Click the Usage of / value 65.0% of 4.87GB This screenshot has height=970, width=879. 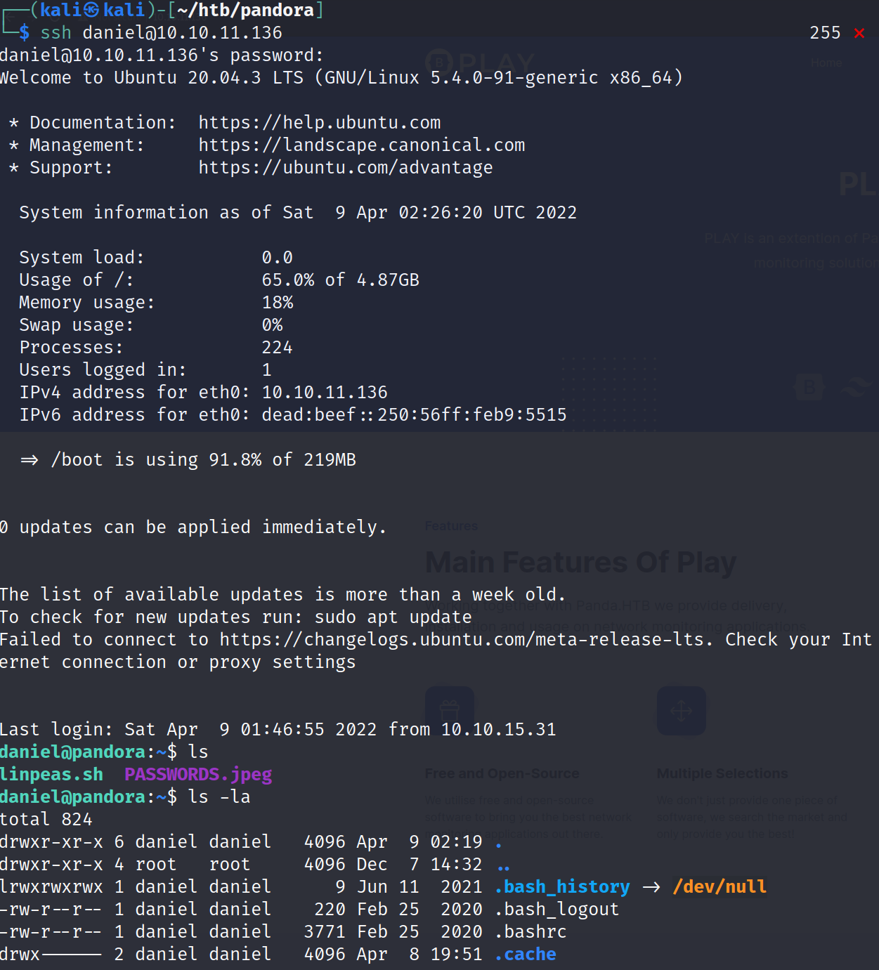(x=341, y=280)
